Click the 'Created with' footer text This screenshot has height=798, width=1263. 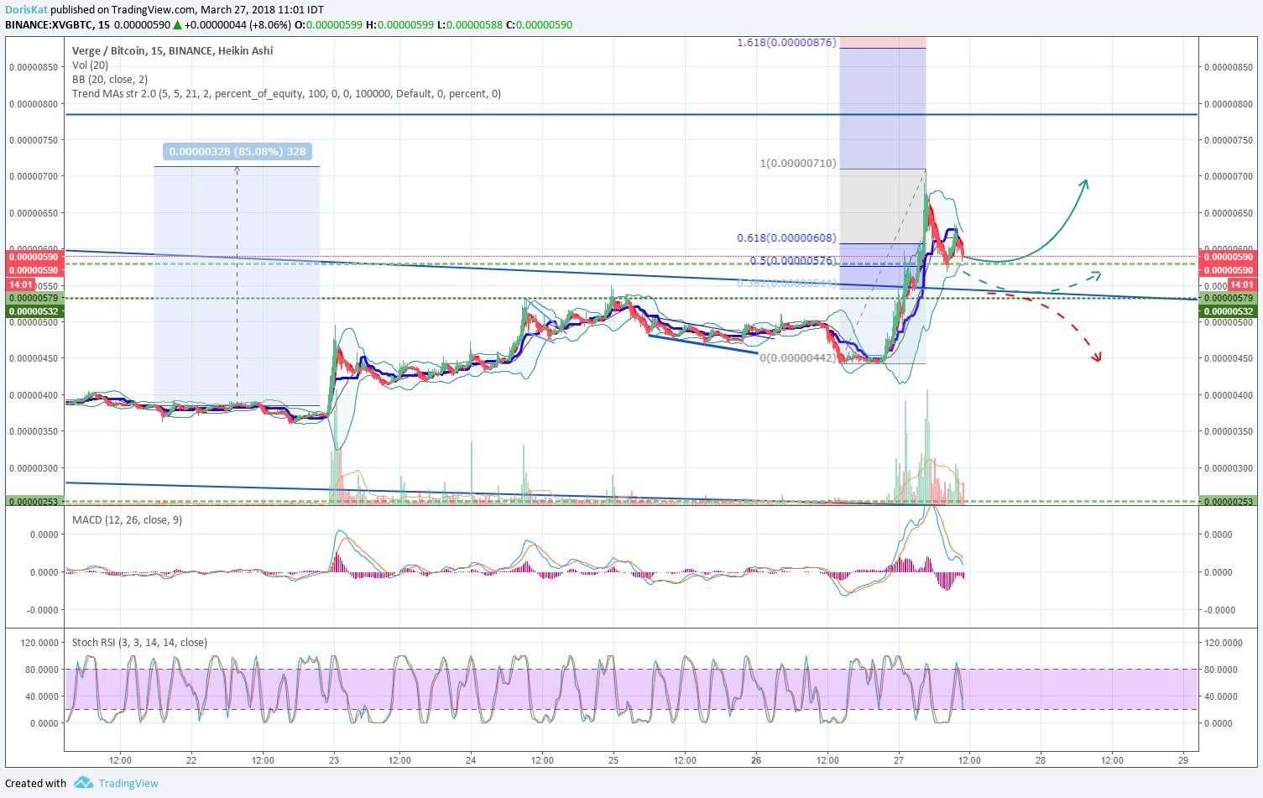pyautogui.click(x=35, y=783)
